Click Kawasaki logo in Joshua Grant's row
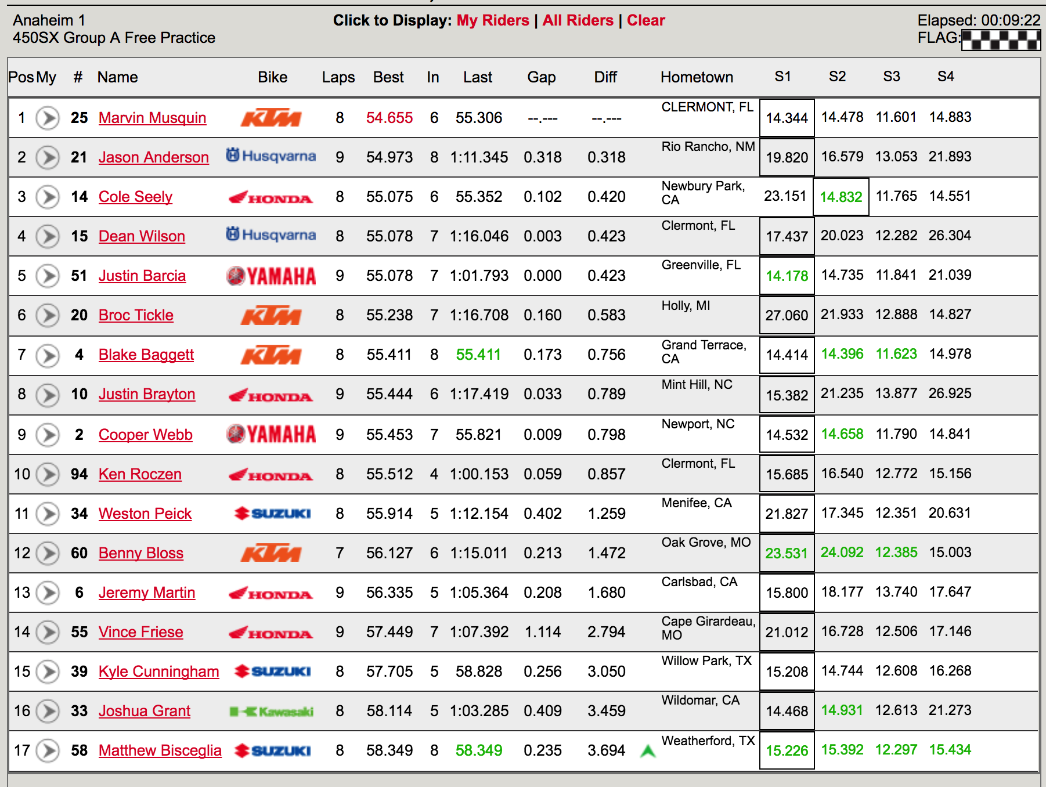This screenshot has height=787, width=1046. (x=271, y=712)
